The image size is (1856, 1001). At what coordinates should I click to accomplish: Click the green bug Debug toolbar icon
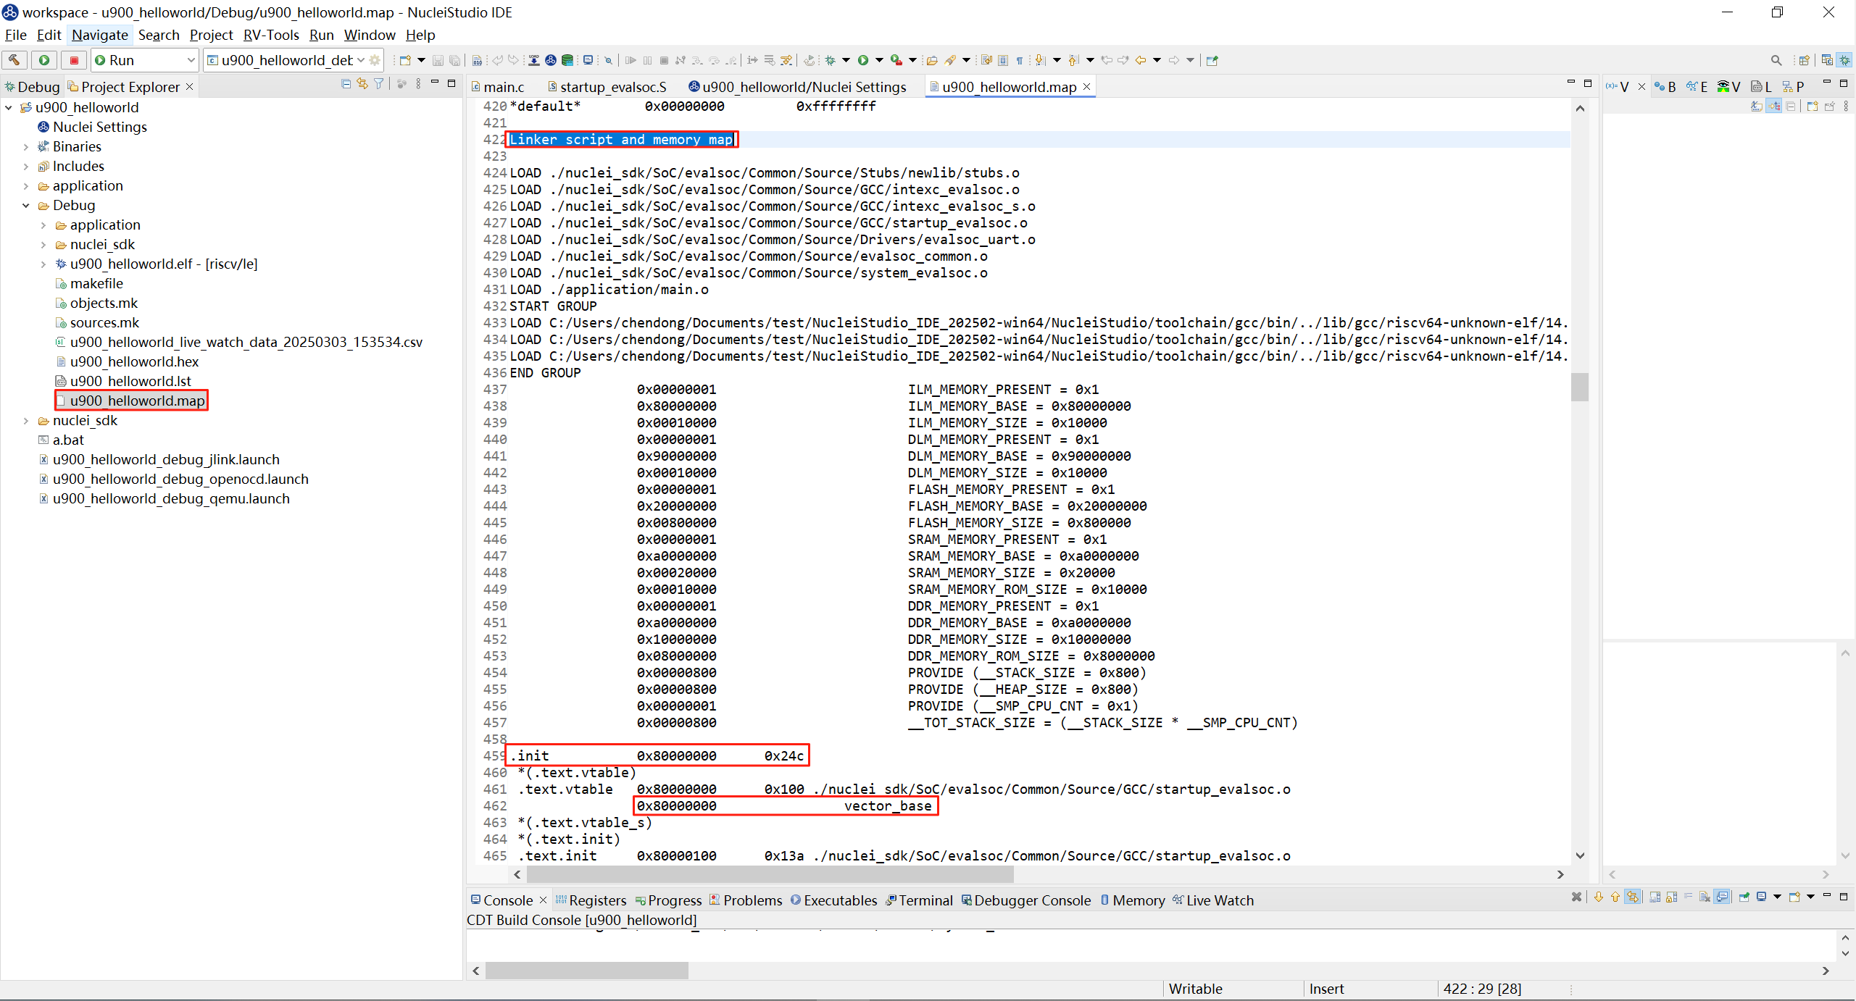pyautogui.click(x=831, y=60)
